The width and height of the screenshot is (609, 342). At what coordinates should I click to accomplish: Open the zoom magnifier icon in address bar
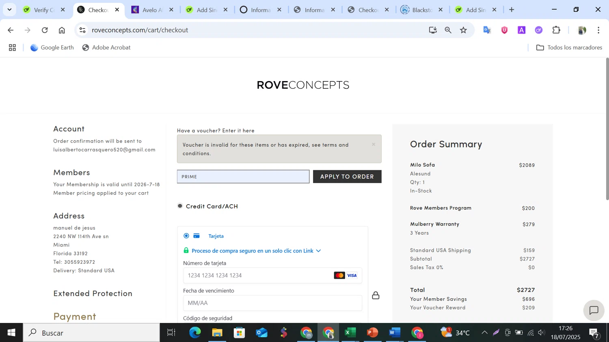448,30
